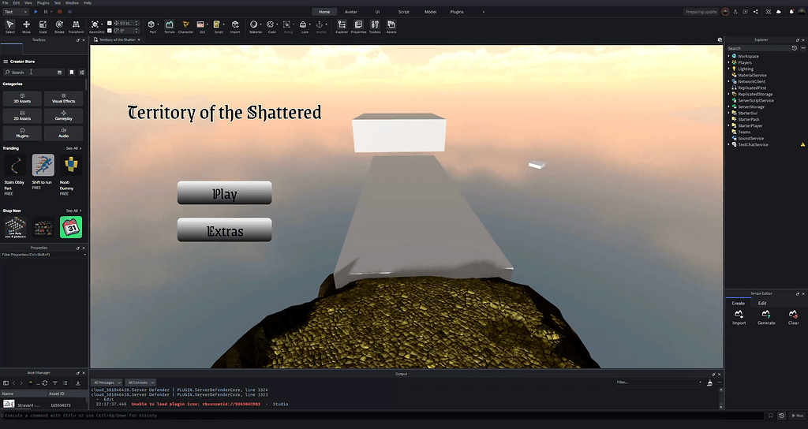Viewport: 808px width, 429px height.
Task: Open the Color picker tool
Action: [x=271, y=27]
